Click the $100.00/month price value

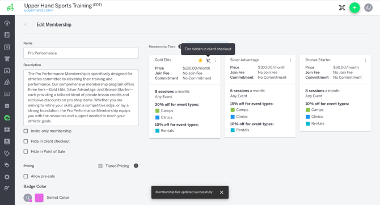tap(272, 67)
